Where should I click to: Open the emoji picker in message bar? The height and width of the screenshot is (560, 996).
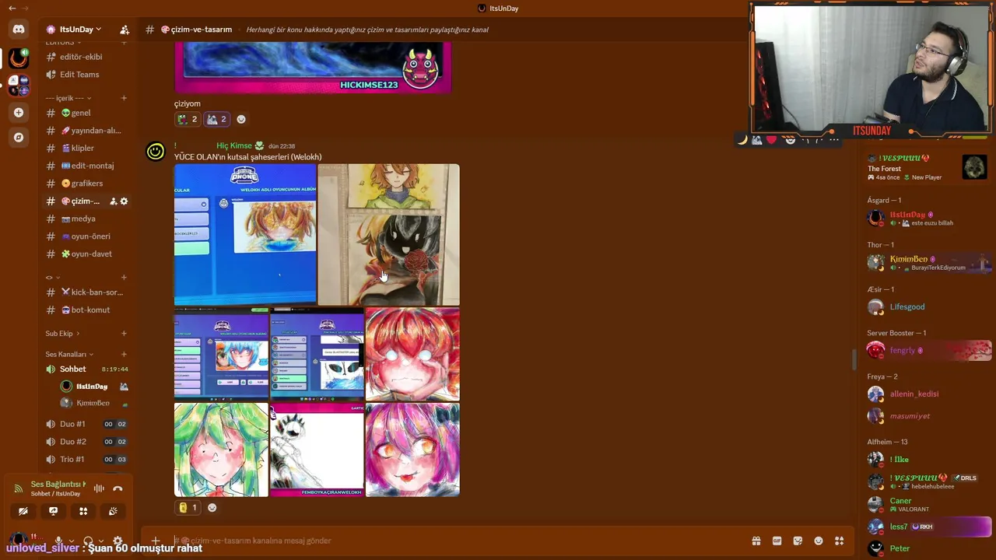pyautogui.click(x=819, y=541)
